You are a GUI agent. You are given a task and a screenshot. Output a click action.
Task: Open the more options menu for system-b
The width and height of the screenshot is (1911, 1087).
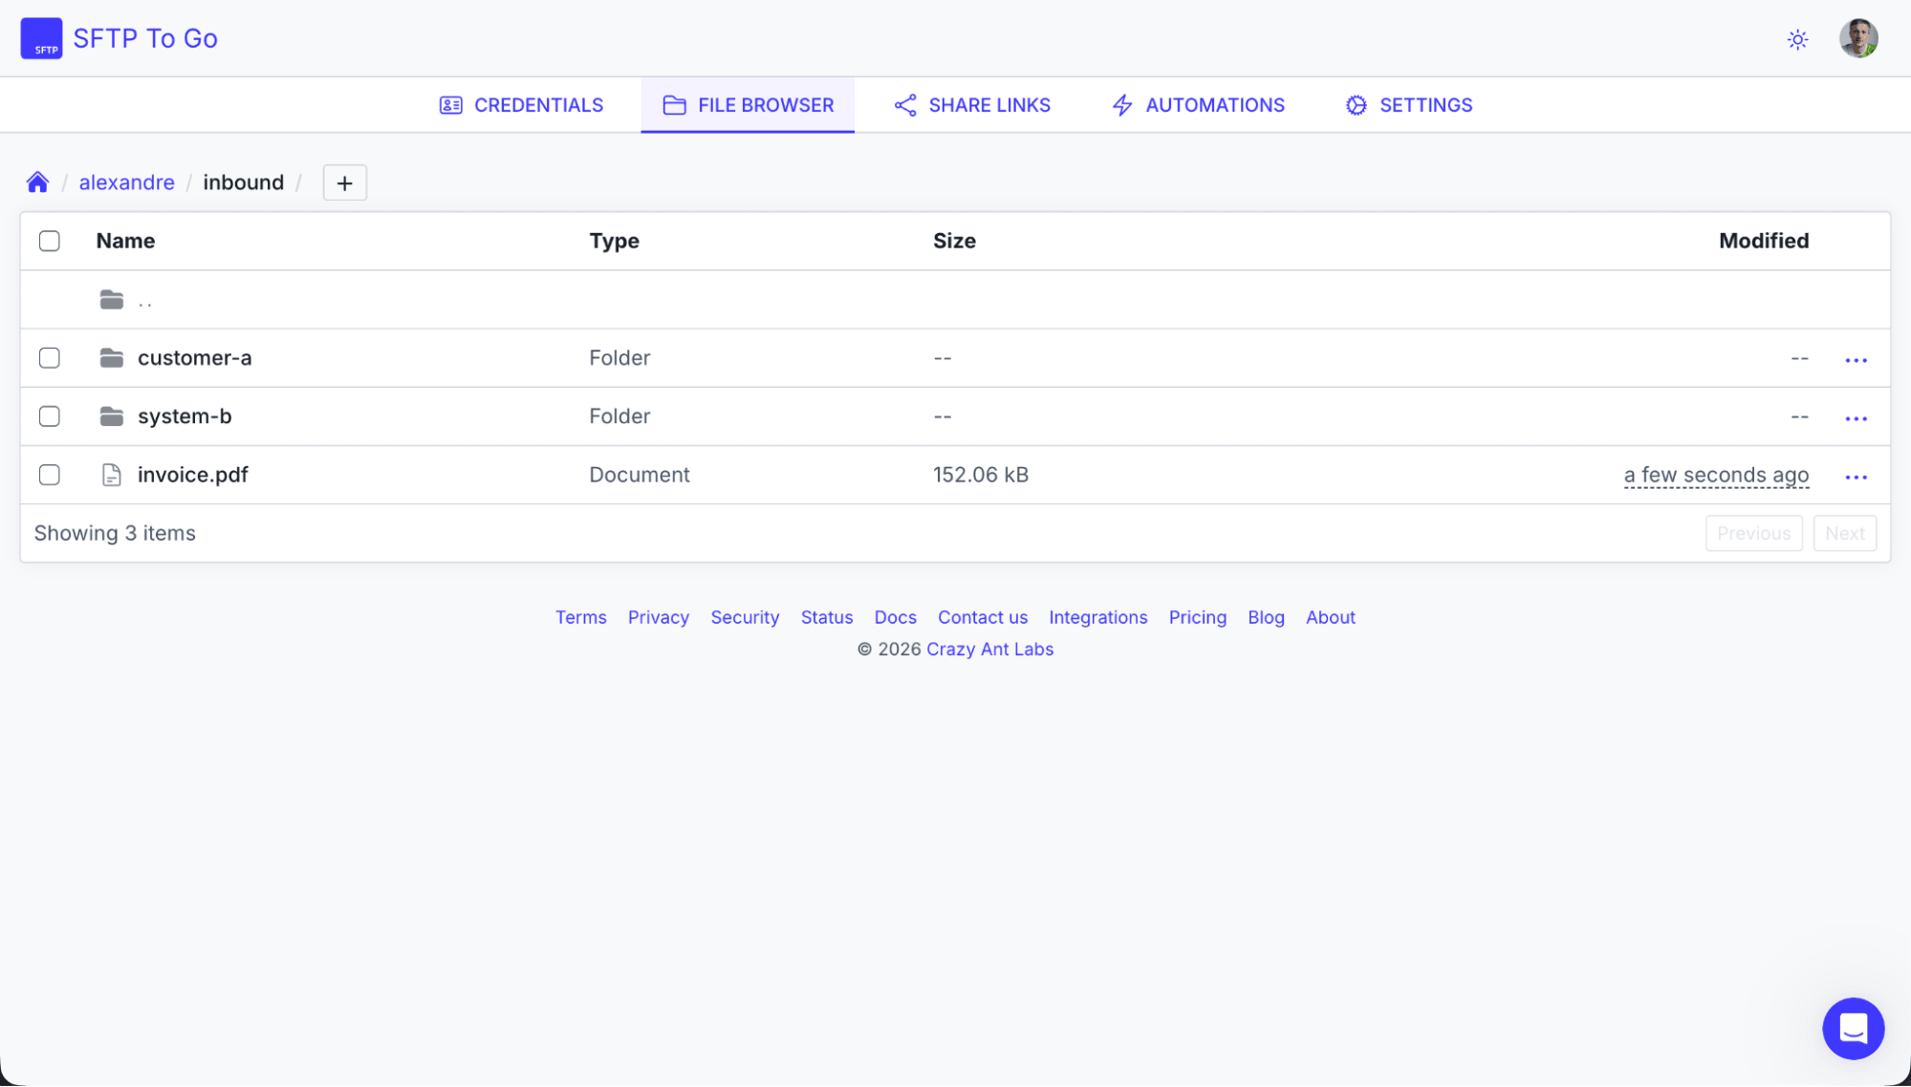click(x=1856, y=418)
